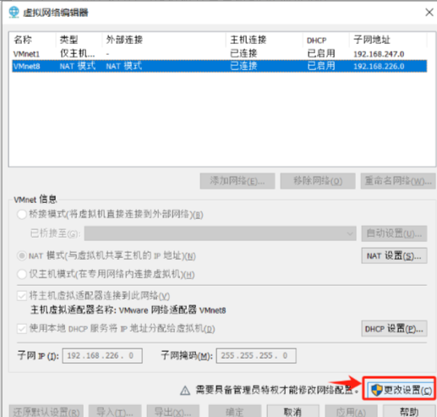The width and height of the screenshot is (437, 417).
Task: Close the 虚拟网络编辑器 dialog
Action: [x=429, y=12]
